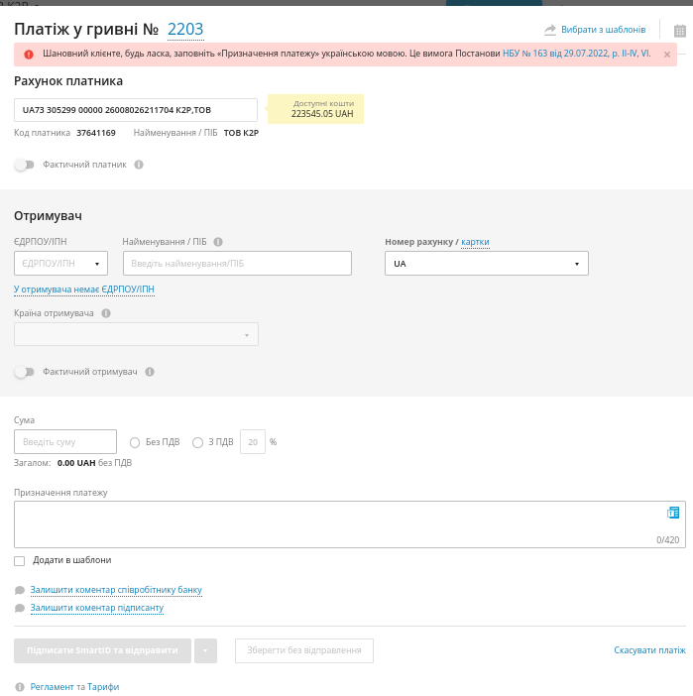
Task: Enable the Фактичний отримувач toggle
Action: coord(24,372)
